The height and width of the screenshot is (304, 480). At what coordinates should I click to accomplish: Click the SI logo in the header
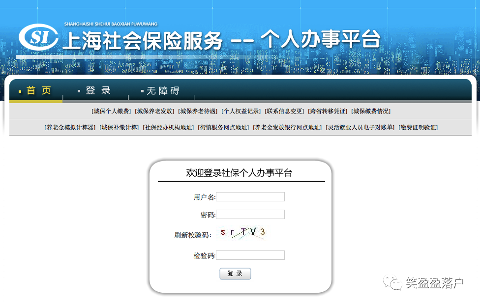(38, 37)
